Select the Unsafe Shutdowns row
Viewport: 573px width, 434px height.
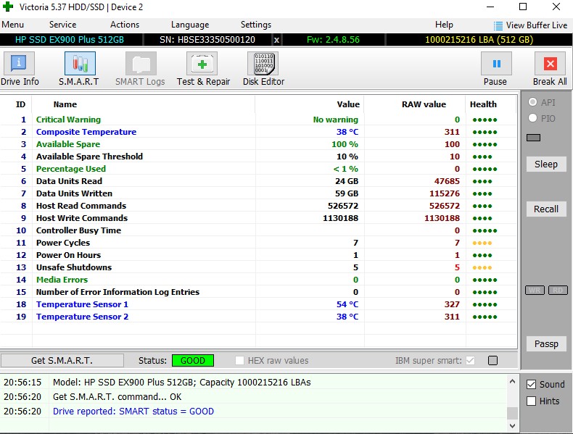259,267
